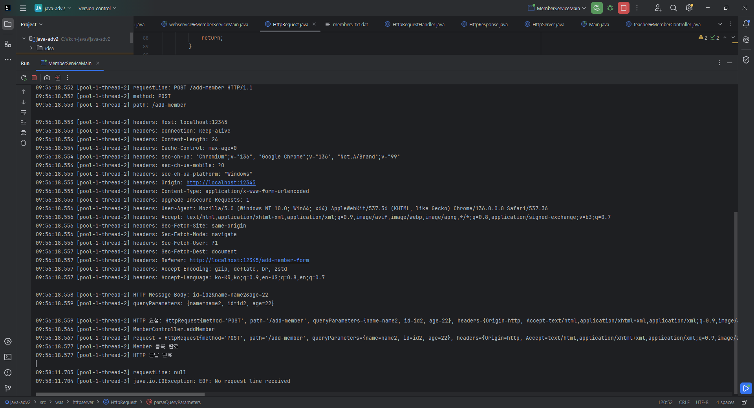Open the Project tool window icon

(8, 24)
